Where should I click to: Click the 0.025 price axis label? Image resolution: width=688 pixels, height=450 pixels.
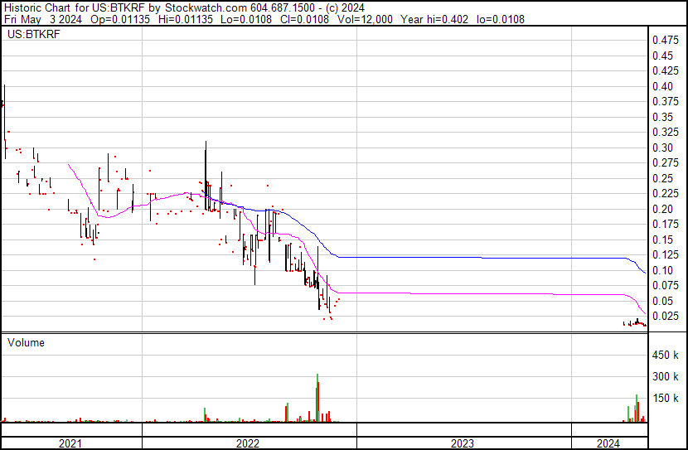pyautogui.click(x=664, y=316)
